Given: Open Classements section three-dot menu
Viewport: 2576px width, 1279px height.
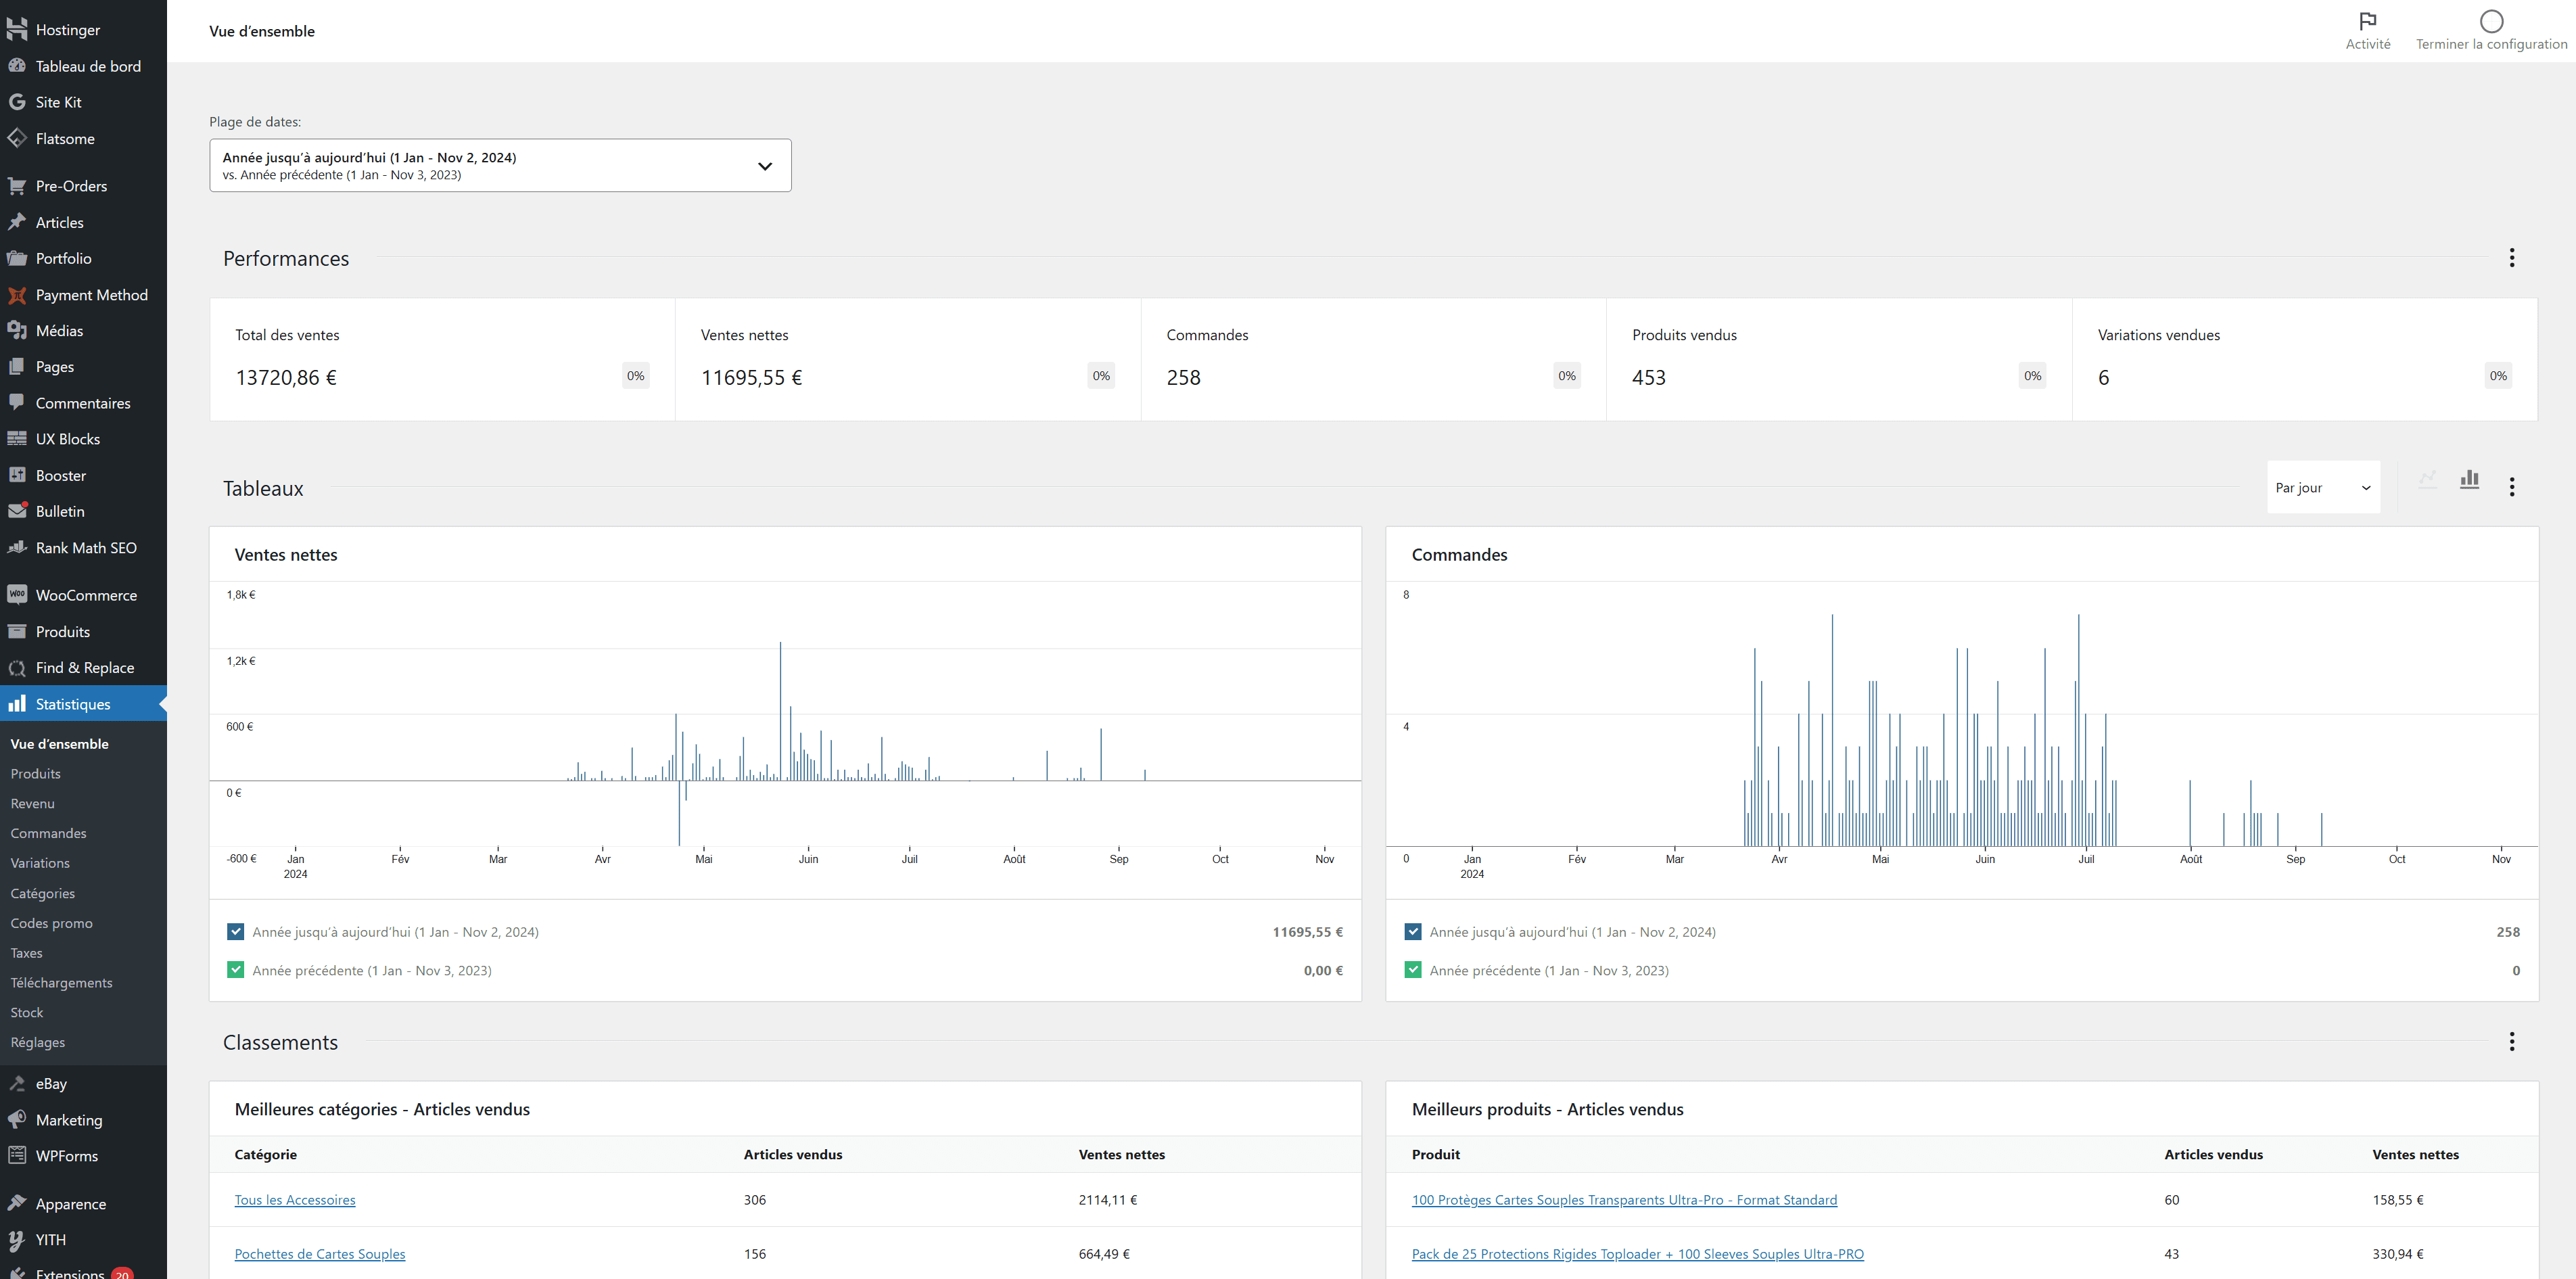Looking at the screenshot, I should point(2511,1042).
